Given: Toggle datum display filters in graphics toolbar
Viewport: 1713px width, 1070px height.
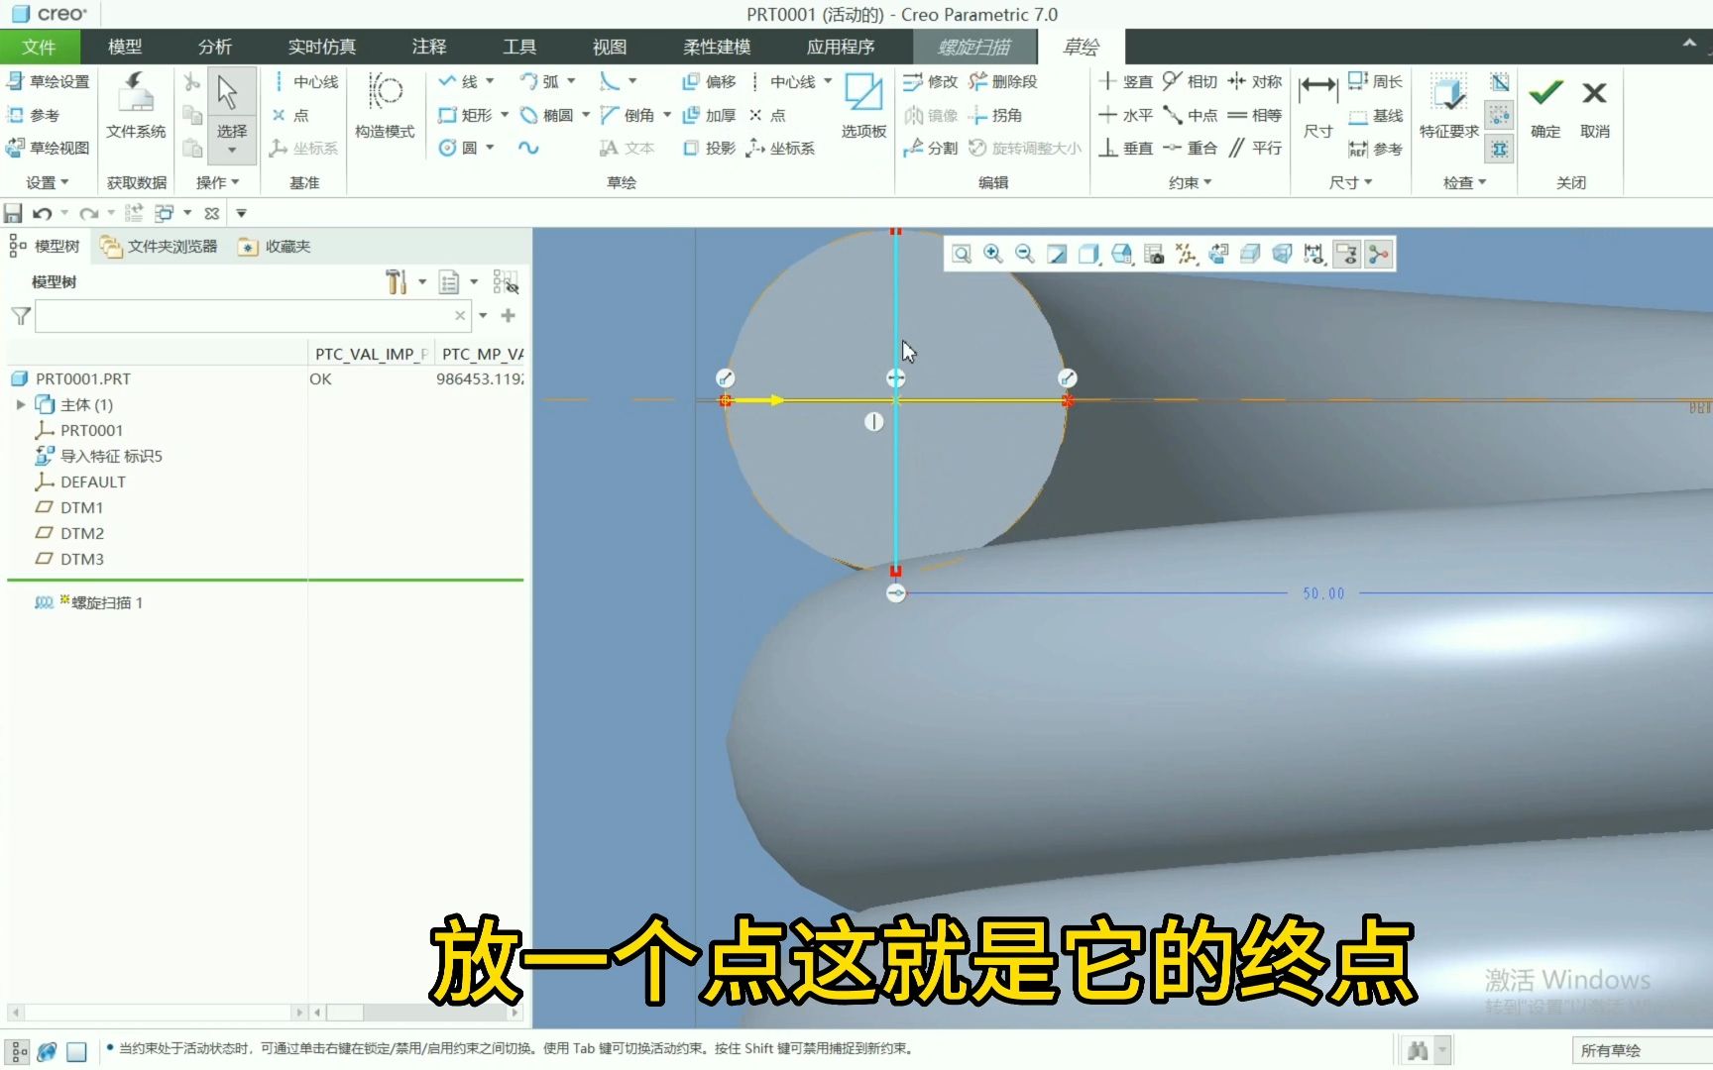Looking at the screenshot, I should (x=1185, y=254).
